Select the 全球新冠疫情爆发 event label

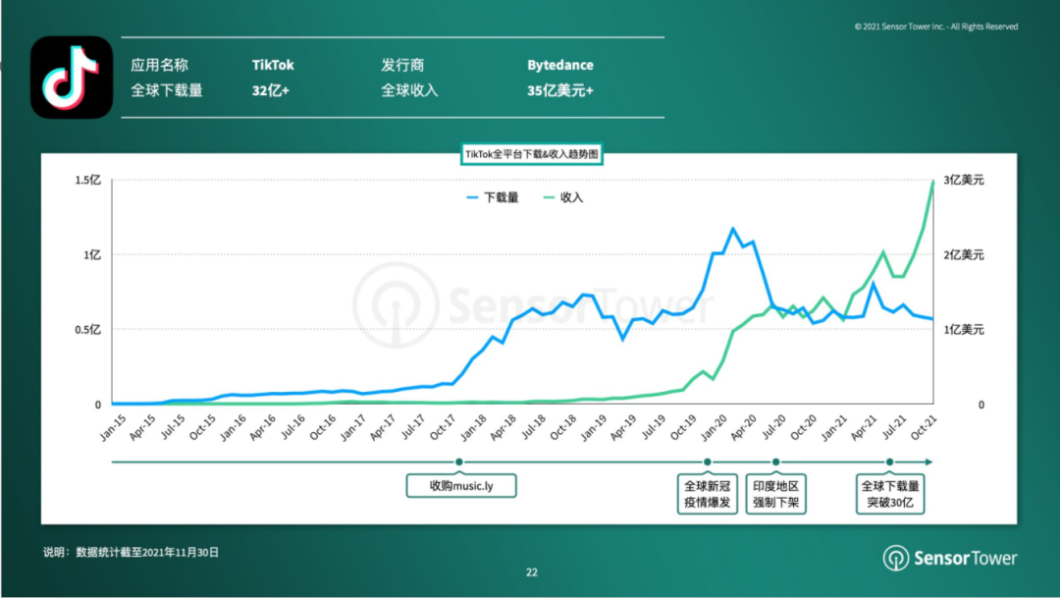point(707,495)
